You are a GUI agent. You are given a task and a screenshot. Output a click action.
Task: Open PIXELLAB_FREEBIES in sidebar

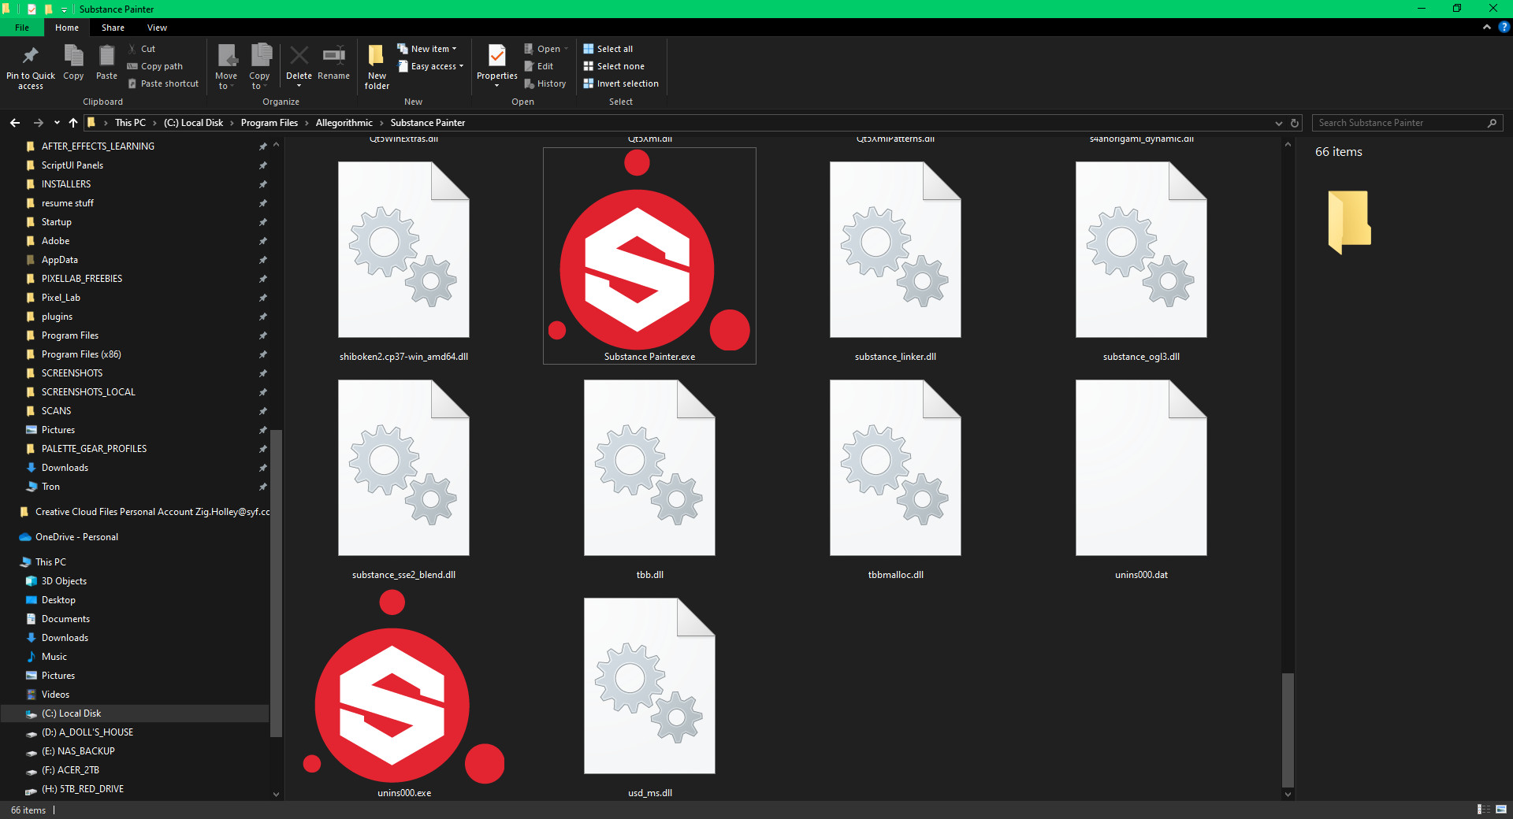point(82,279)
